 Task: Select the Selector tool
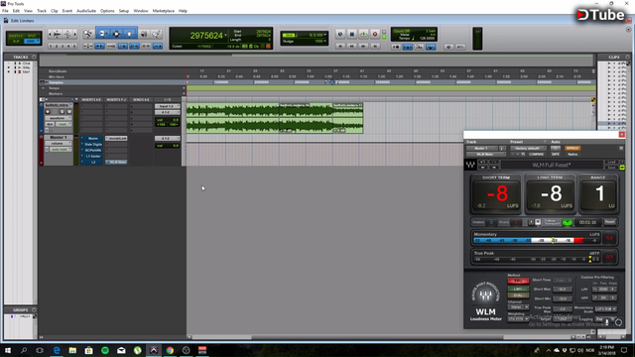coord(116,34)
